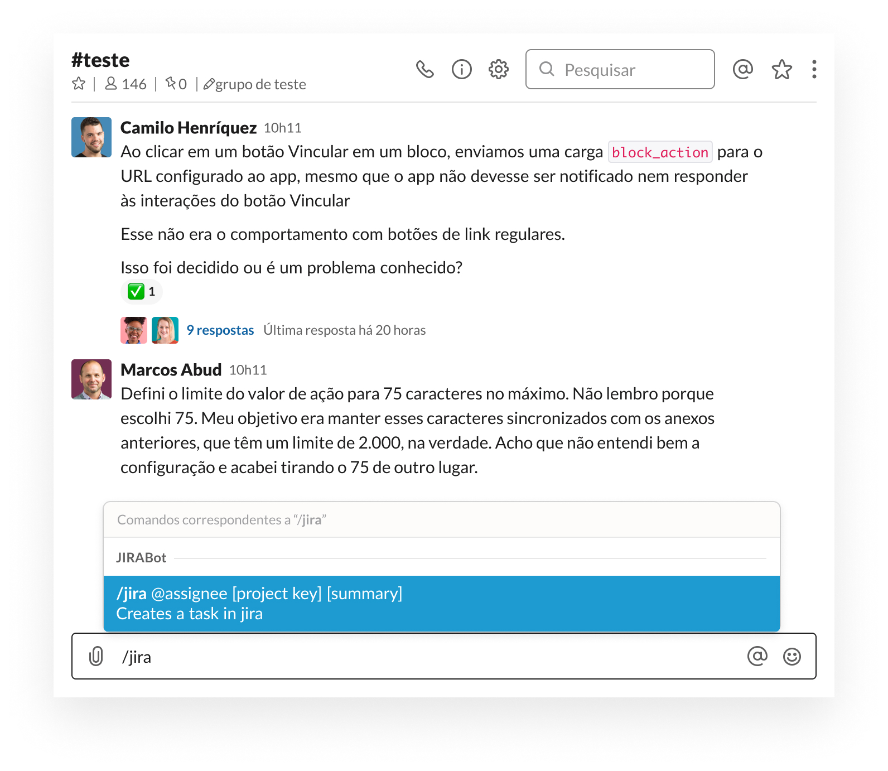The width and height of the screenshot is (888, 771).
Task: Insert mention with composer @ icon
Action: [757, 656]
